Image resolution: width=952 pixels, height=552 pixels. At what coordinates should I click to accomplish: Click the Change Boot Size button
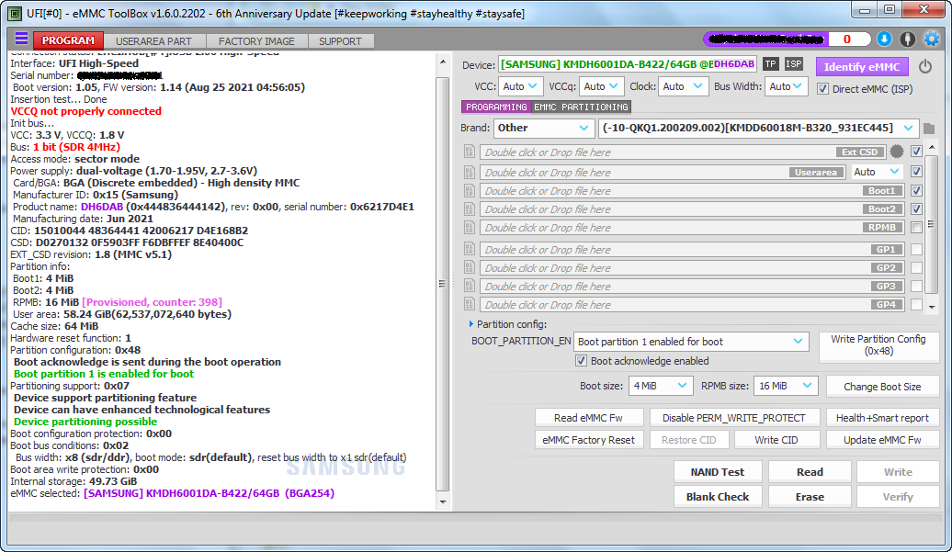click(881, 387)
